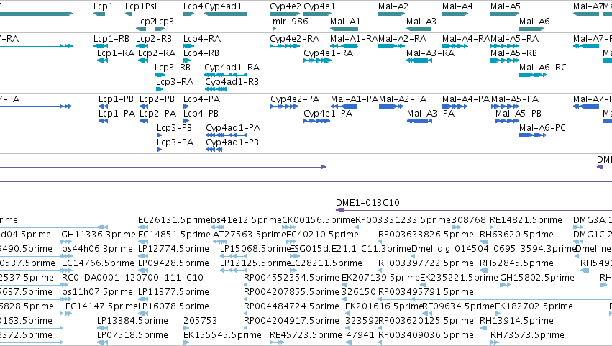612x346 pixels.
Task: Open the LP07518.5prime EST label
Action: click(133, 335)
